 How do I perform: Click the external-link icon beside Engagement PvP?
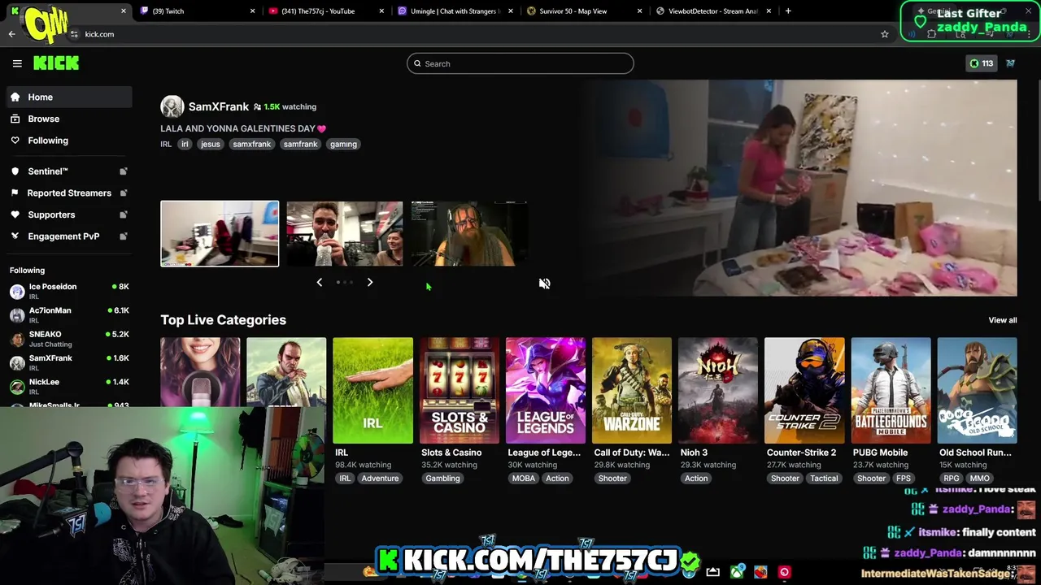(124, 236)
